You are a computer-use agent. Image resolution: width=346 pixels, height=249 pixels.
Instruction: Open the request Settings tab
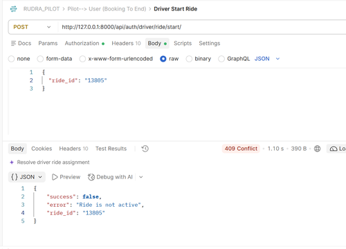tap(210, 43)
